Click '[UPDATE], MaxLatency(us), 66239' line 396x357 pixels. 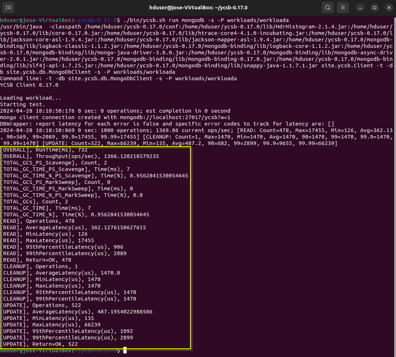coord(50,325)
